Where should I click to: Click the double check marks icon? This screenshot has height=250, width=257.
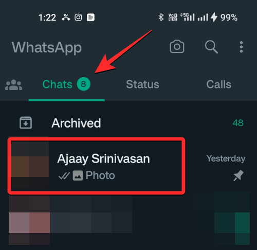coord(64,175)
